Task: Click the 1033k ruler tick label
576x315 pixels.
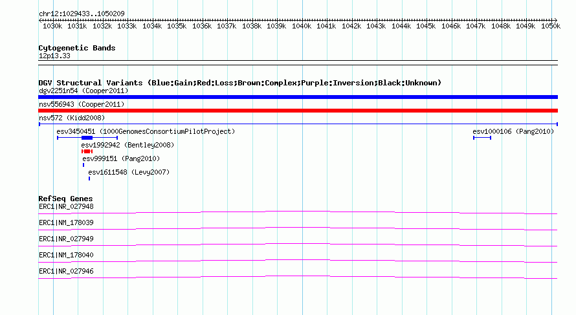Action: click(x=127, y=27)
